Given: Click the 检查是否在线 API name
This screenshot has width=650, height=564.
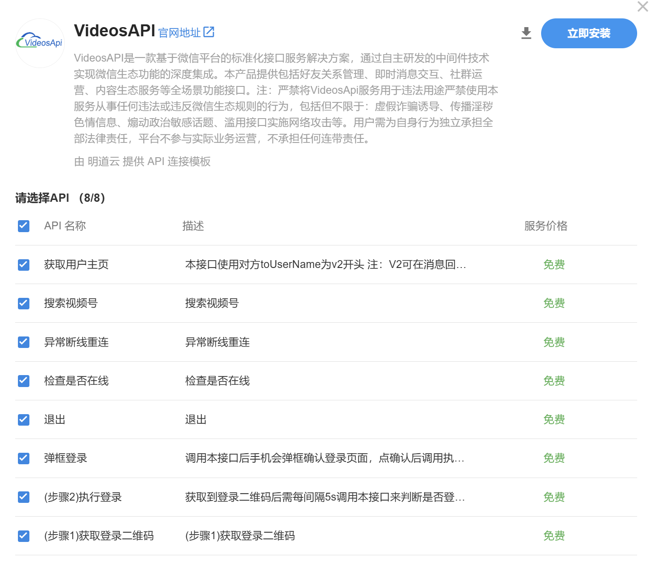Looking at the screenshot, I should click(76, 381).
